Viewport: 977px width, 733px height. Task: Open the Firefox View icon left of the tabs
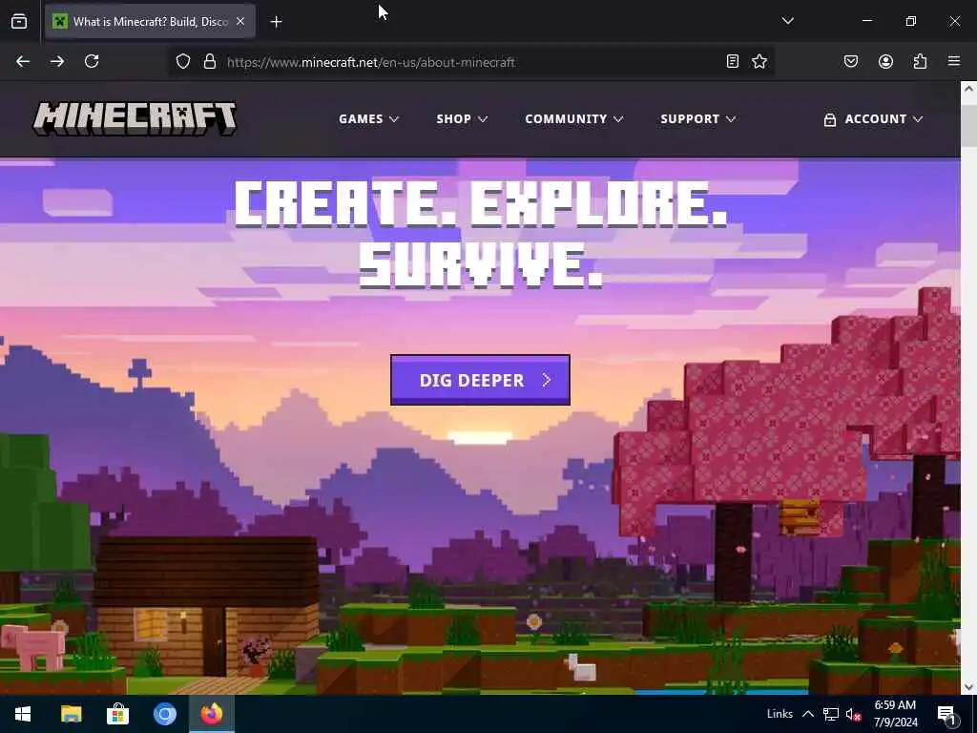pos(19,21)
